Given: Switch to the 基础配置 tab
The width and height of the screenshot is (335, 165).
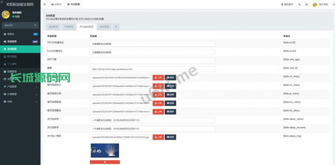Looking at the screenshot, I should [x=53, y=27].
